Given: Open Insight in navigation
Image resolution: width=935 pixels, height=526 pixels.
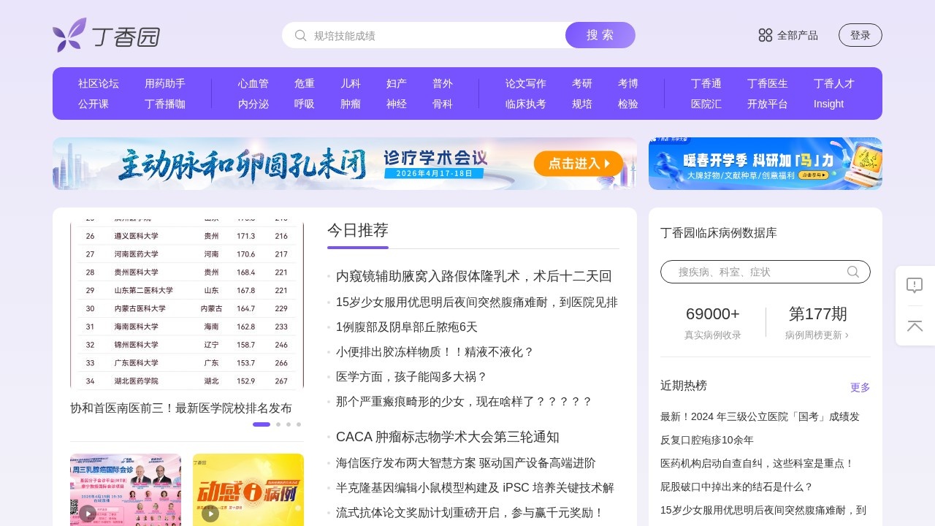Looking at the screenshot, I should (829, 104).
